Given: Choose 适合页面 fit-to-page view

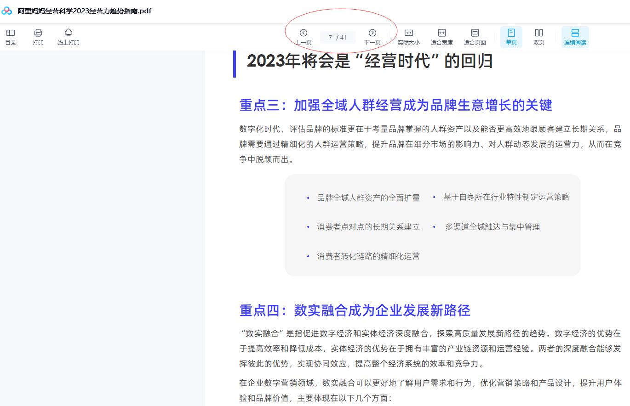Looking at the screenshot, I should coord(475,37).
